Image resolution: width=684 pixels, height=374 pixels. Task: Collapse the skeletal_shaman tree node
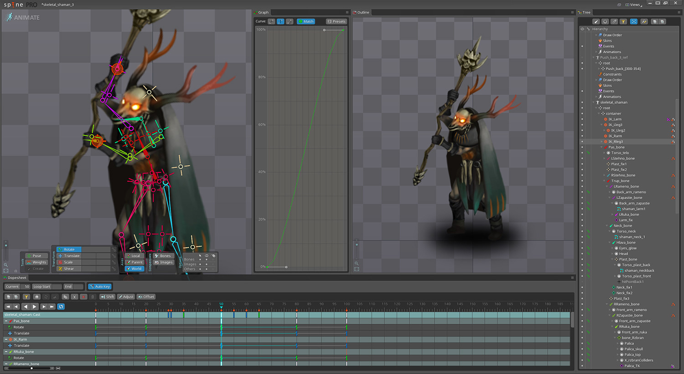[593, 102]
